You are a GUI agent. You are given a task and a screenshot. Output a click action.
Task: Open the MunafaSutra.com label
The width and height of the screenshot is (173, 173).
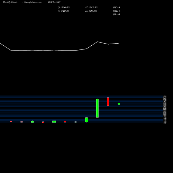(33, 2)
